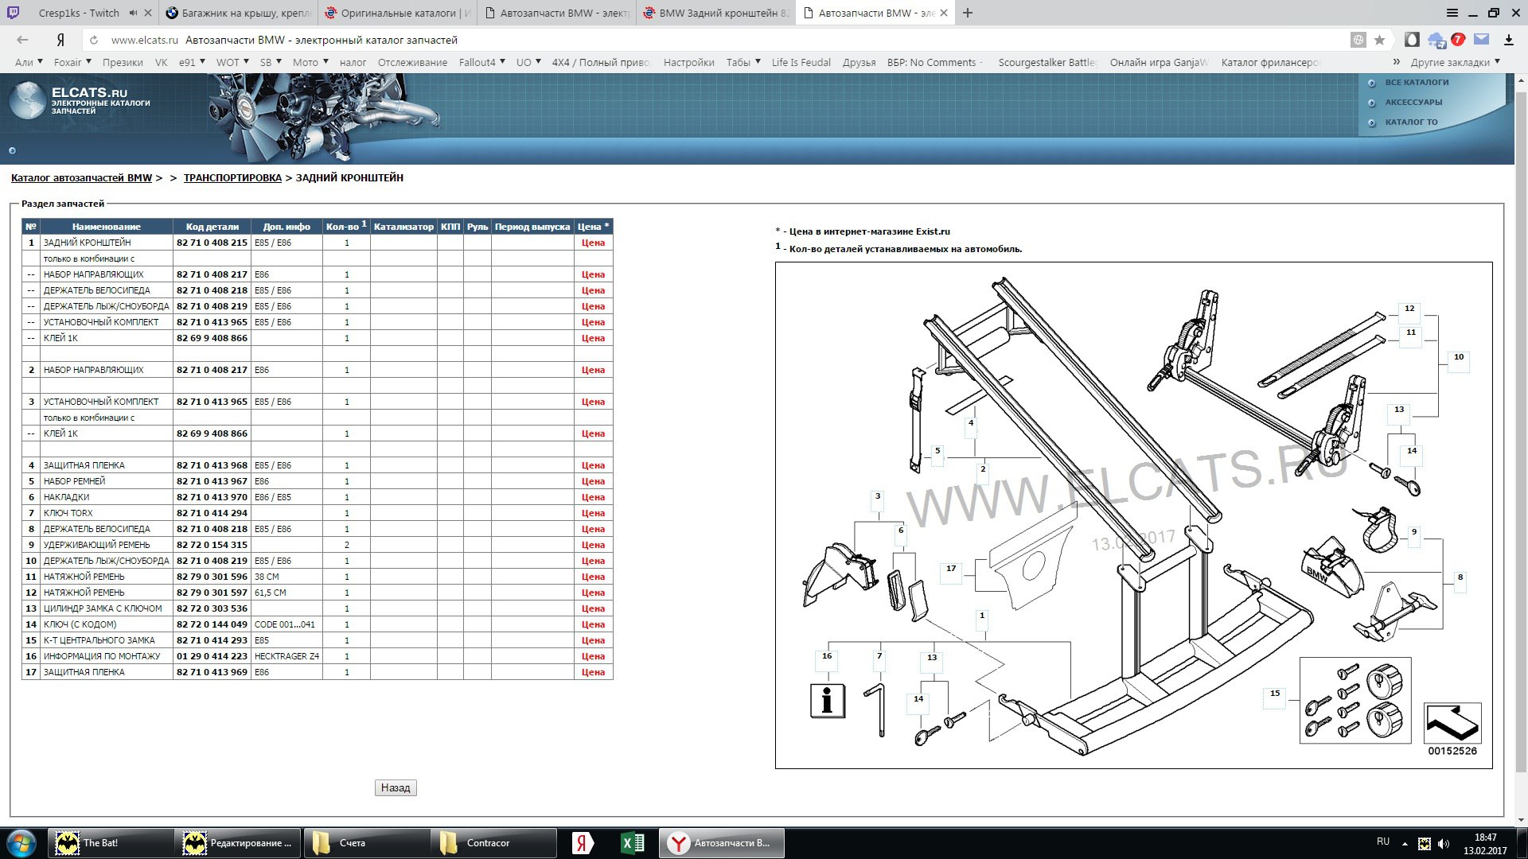The height and width of the screenshot is (859, 1528).
Task: Click ТРАНСПОРТИРОВКА breadcrumb link
Action: pos(232,177)
